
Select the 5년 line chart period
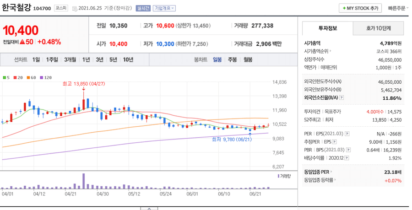point(113,60)
